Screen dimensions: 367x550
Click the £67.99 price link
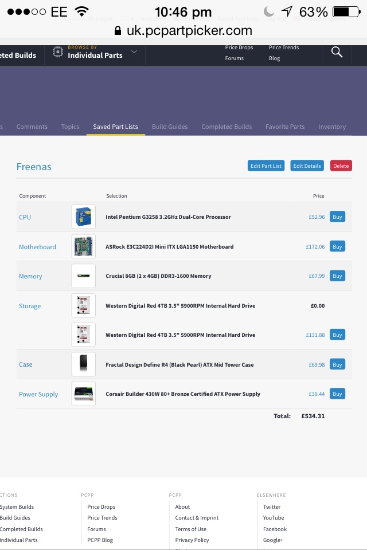pyautogui.click(x=317, y=276)
